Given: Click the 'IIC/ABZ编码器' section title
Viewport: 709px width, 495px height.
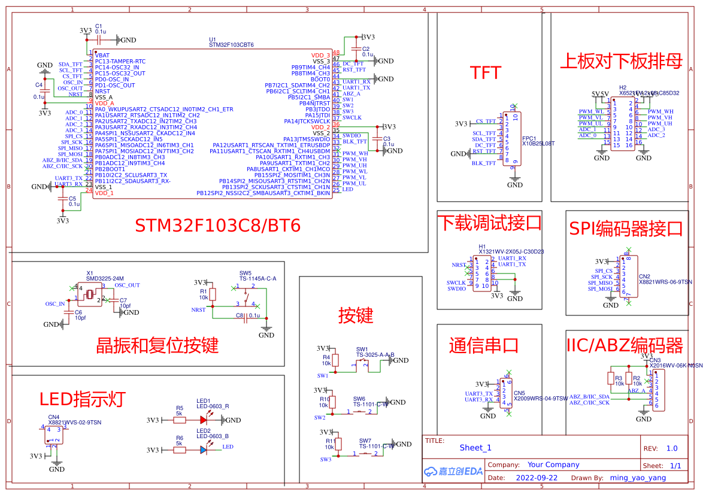Looking at the screenshot, I should [625, 345].
